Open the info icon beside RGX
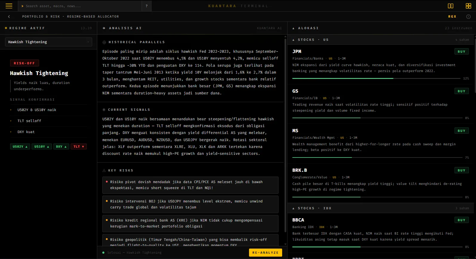 pos(468,17)
